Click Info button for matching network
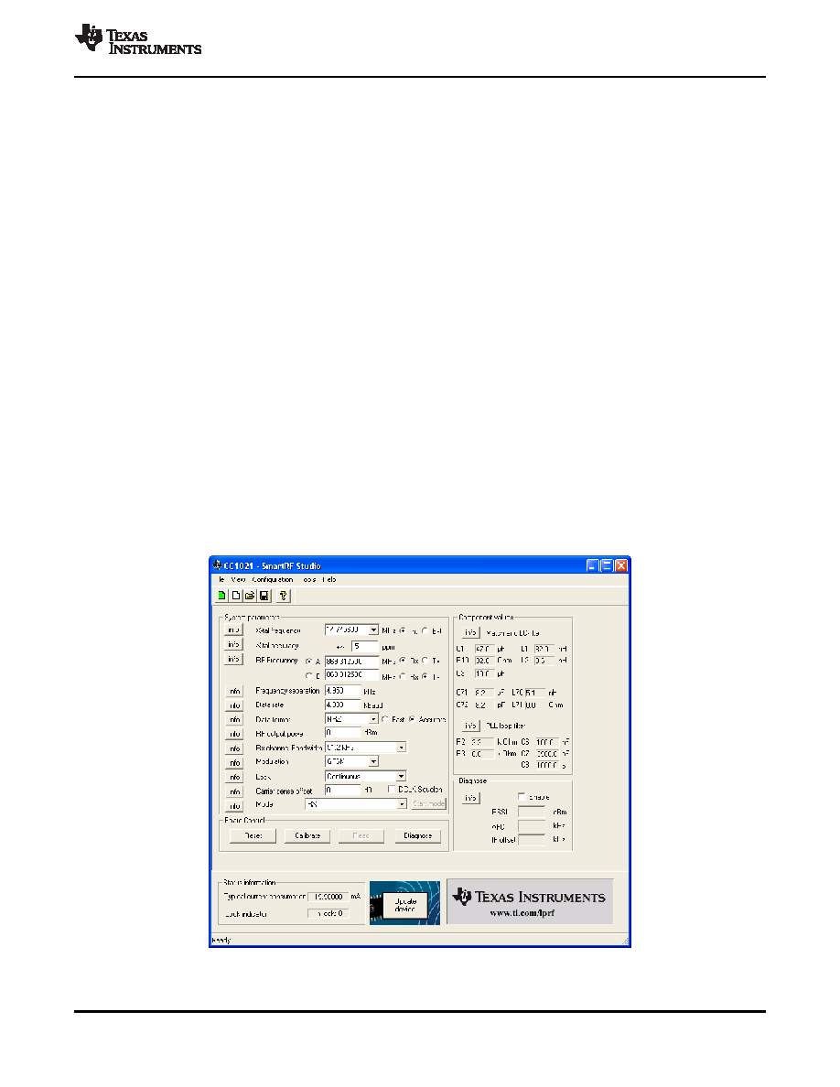 point(470,633)
